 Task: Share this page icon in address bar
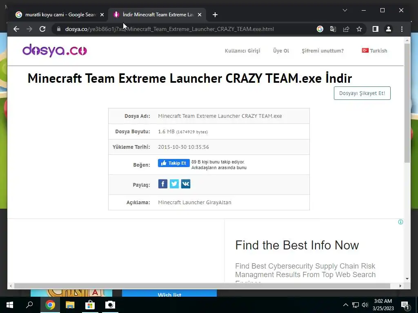346,29
